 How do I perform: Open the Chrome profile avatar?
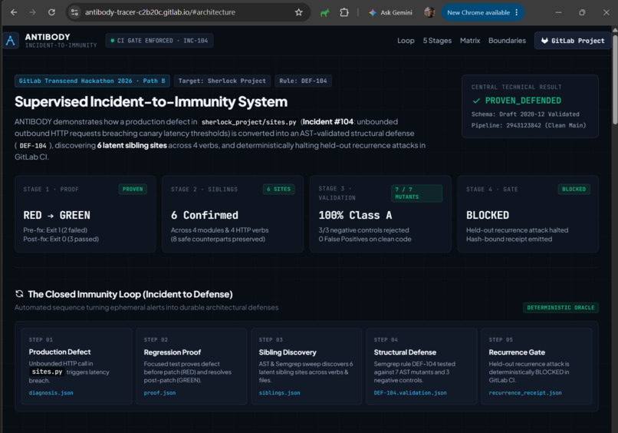click(x=429, y=12)
